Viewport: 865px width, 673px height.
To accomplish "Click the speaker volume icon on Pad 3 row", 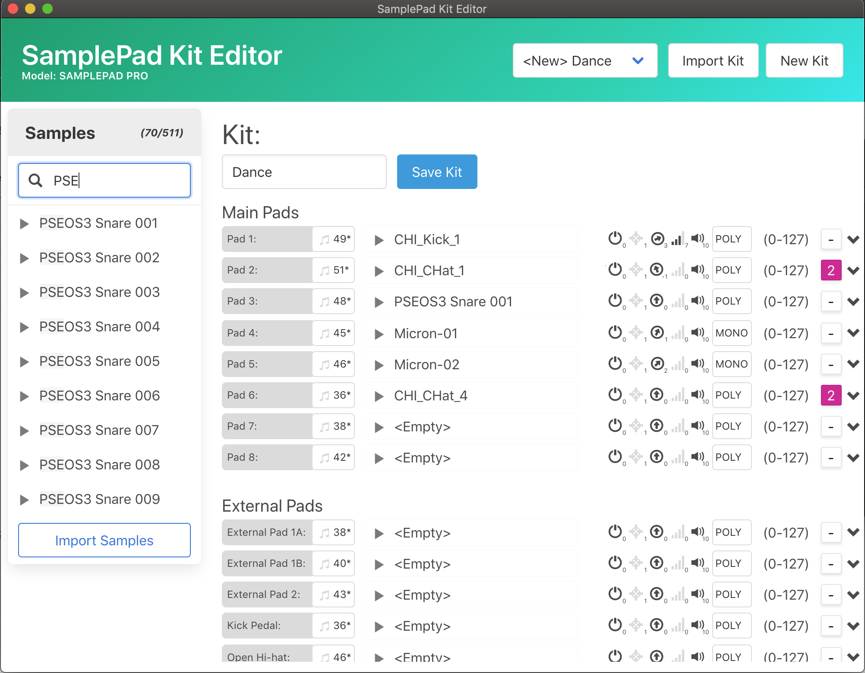I will (697, 300).
